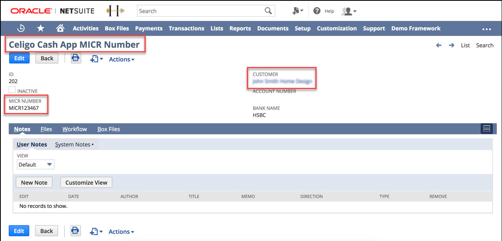This screenshot has height=241, width=502.
Task: Select the System Notes tab
Action: pos(74,145)
